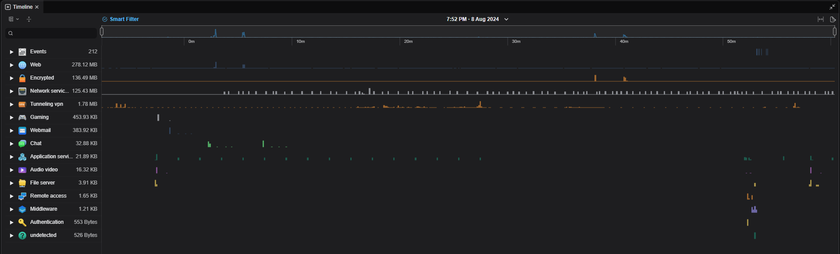The image size is (840, 254).
Task: Click the Remote access label text
Action: tap(48, 196)
